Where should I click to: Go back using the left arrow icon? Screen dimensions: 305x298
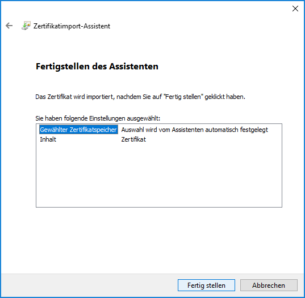pyautogui.click(x=9, y=26)
